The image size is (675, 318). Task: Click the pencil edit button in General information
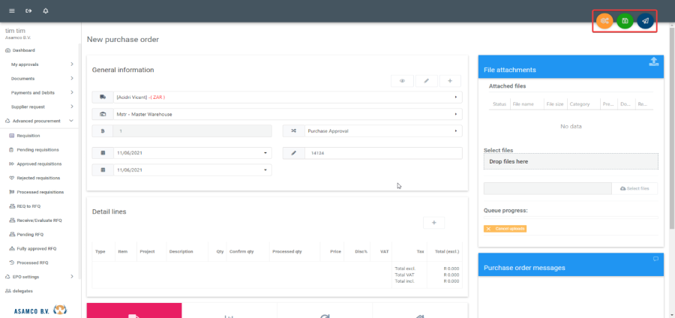tap(426, 80)
